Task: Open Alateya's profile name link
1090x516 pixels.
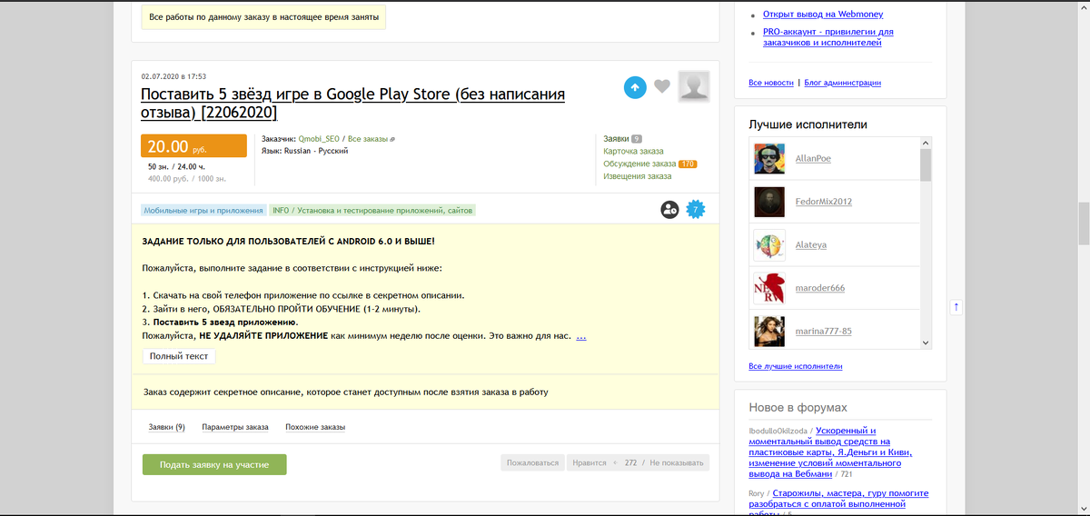Action: (811, 245)
